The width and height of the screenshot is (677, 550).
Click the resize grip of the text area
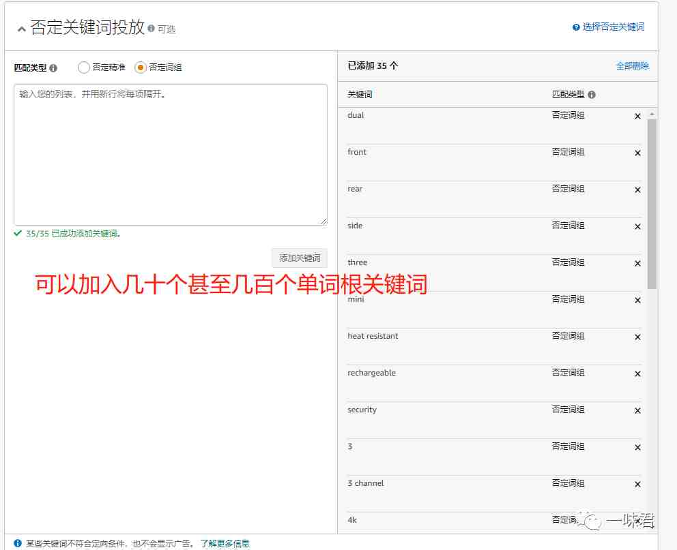click(x=323, y=221)
